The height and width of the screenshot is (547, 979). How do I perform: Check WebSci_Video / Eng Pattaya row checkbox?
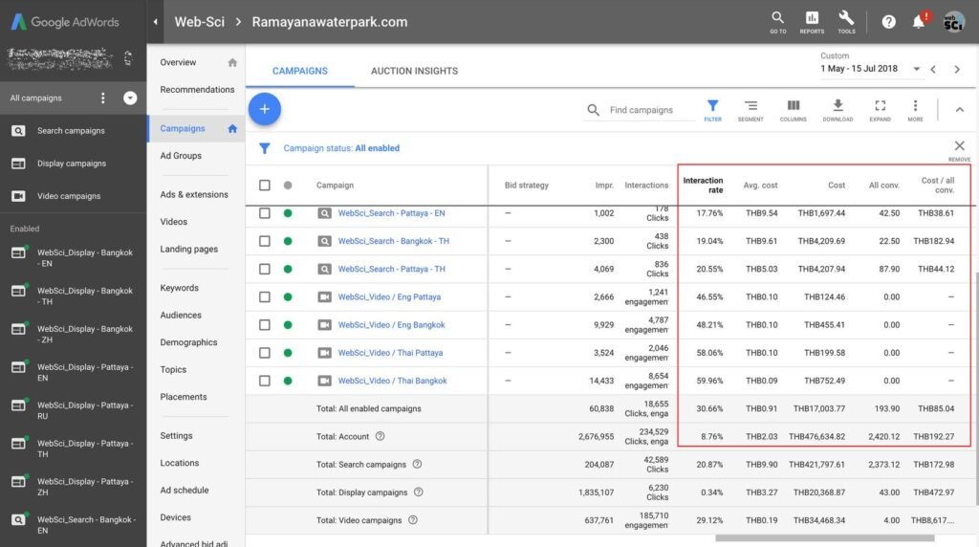tap(265, 296)
